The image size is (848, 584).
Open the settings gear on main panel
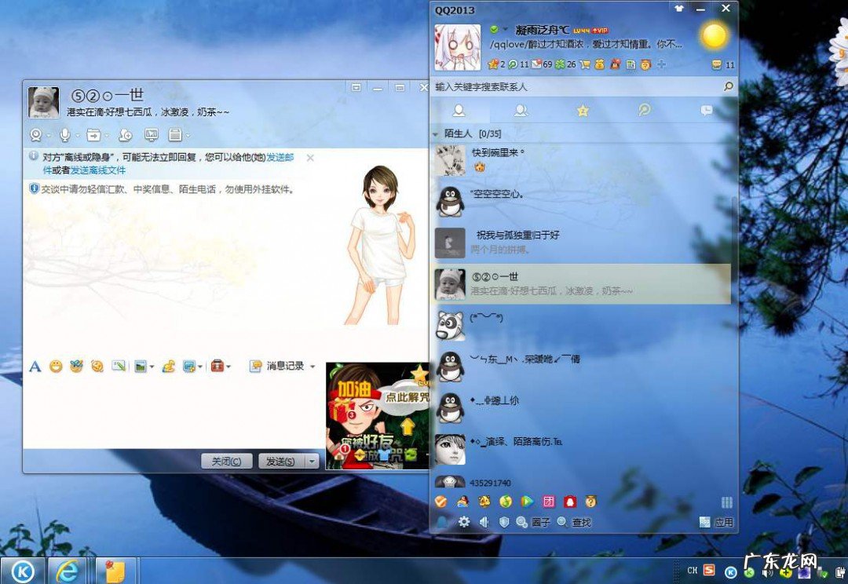pos(463,522)
